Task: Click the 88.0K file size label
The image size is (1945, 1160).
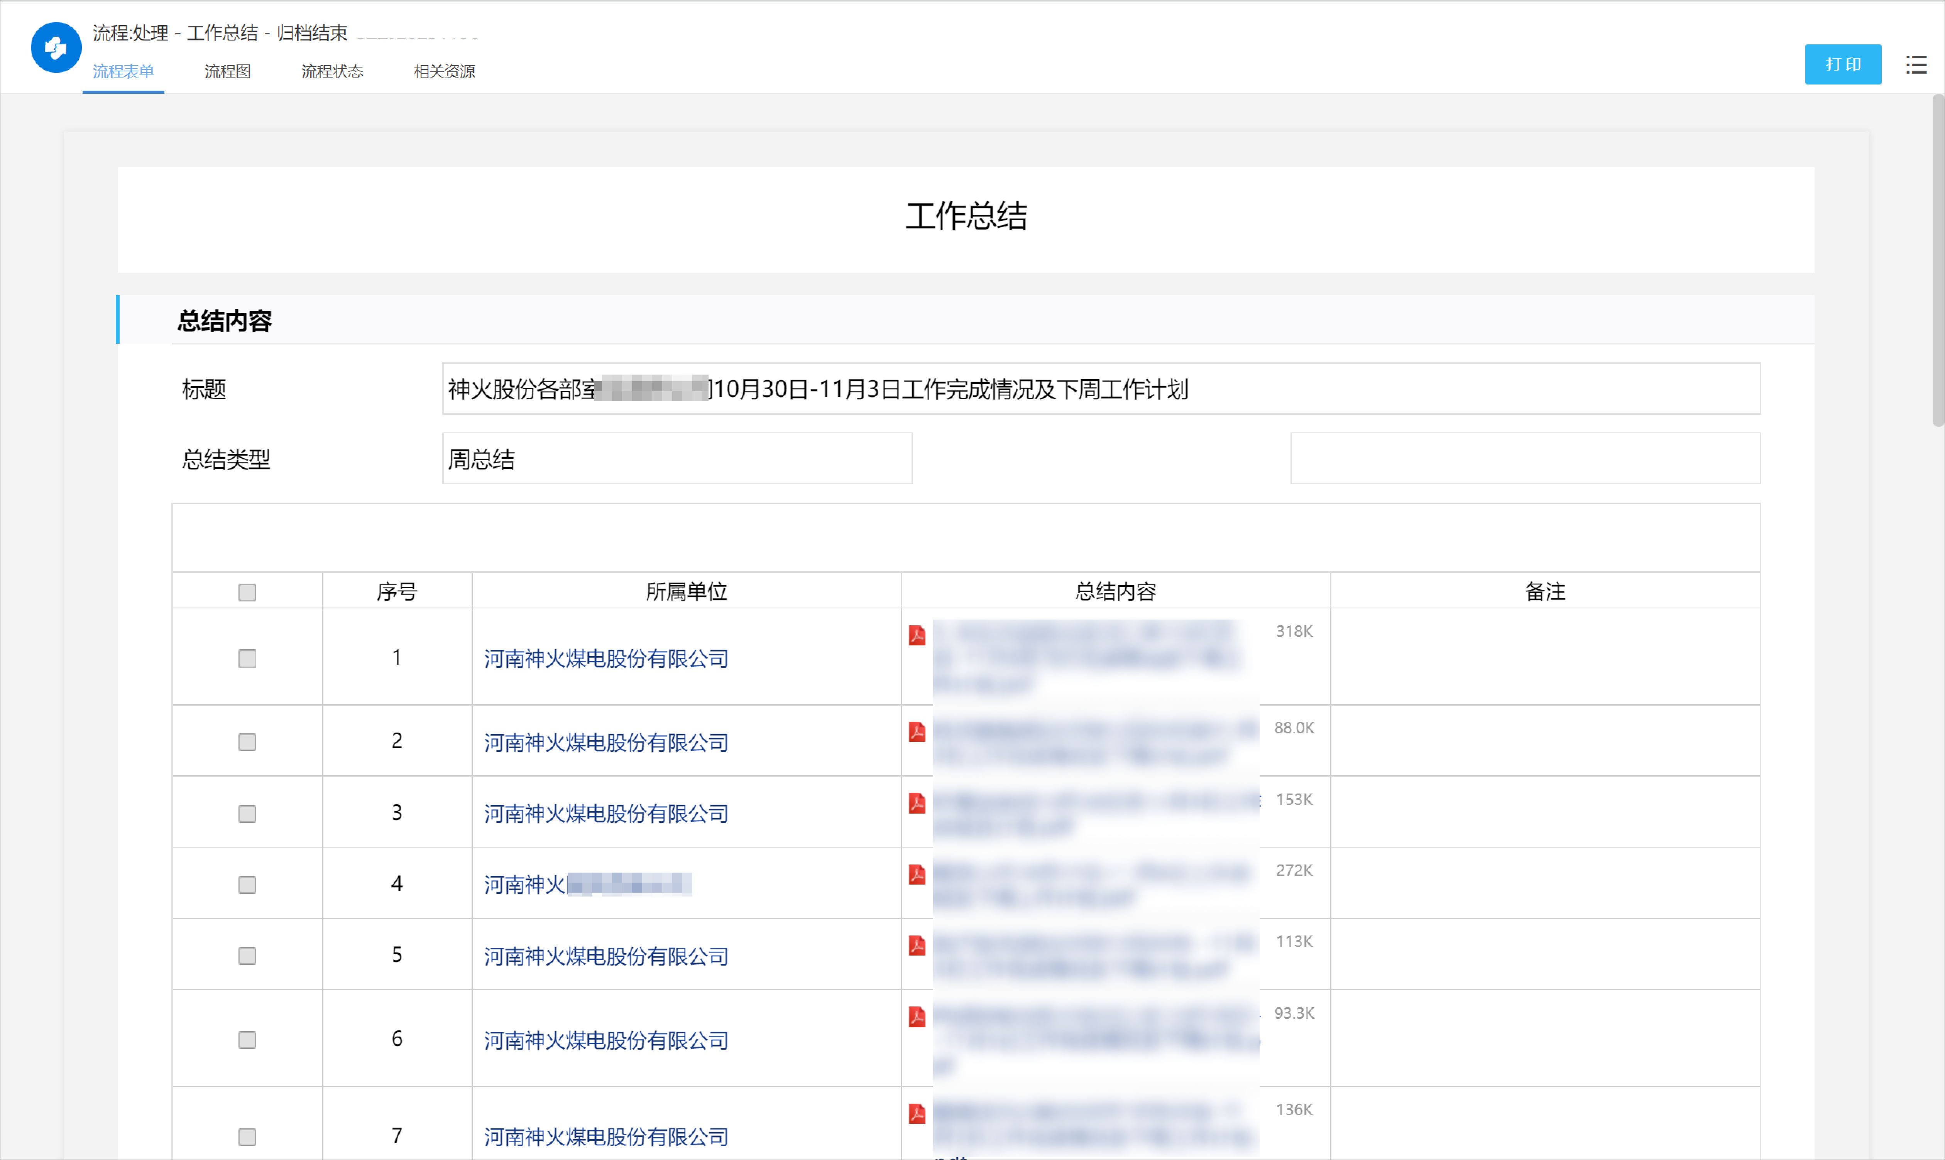Action: [x=1294, y=728]
